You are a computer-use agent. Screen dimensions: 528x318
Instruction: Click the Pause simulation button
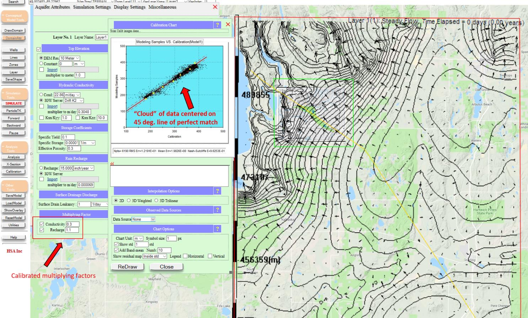point(14,133)
